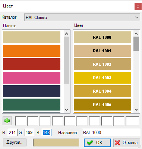
Task: Click the color list scrollbar thumb
Action: pyautogui.click(x=136, y=44)
